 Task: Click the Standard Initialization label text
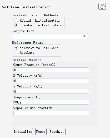tap(41, 25)
